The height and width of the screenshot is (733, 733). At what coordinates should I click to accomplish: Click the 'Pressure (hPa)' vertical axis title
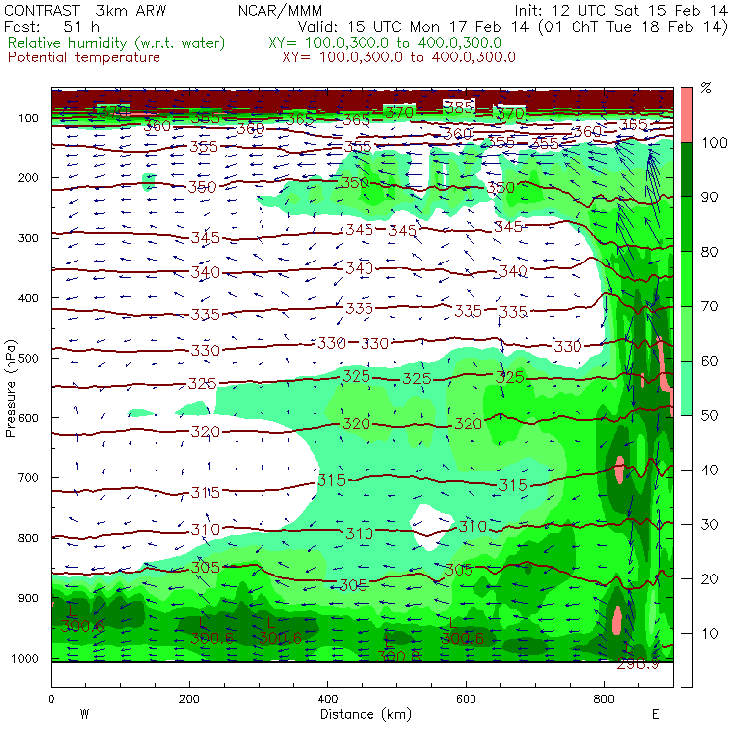click(10, 388)
